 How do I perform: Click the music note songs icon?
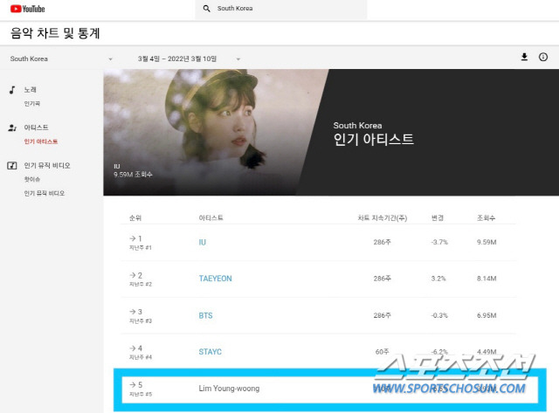pos(12,90)
